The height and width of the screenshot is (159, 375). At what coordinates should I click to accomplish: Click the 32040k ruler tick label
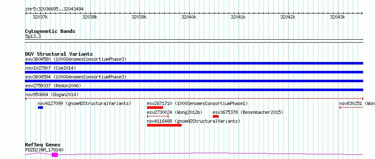189,17
